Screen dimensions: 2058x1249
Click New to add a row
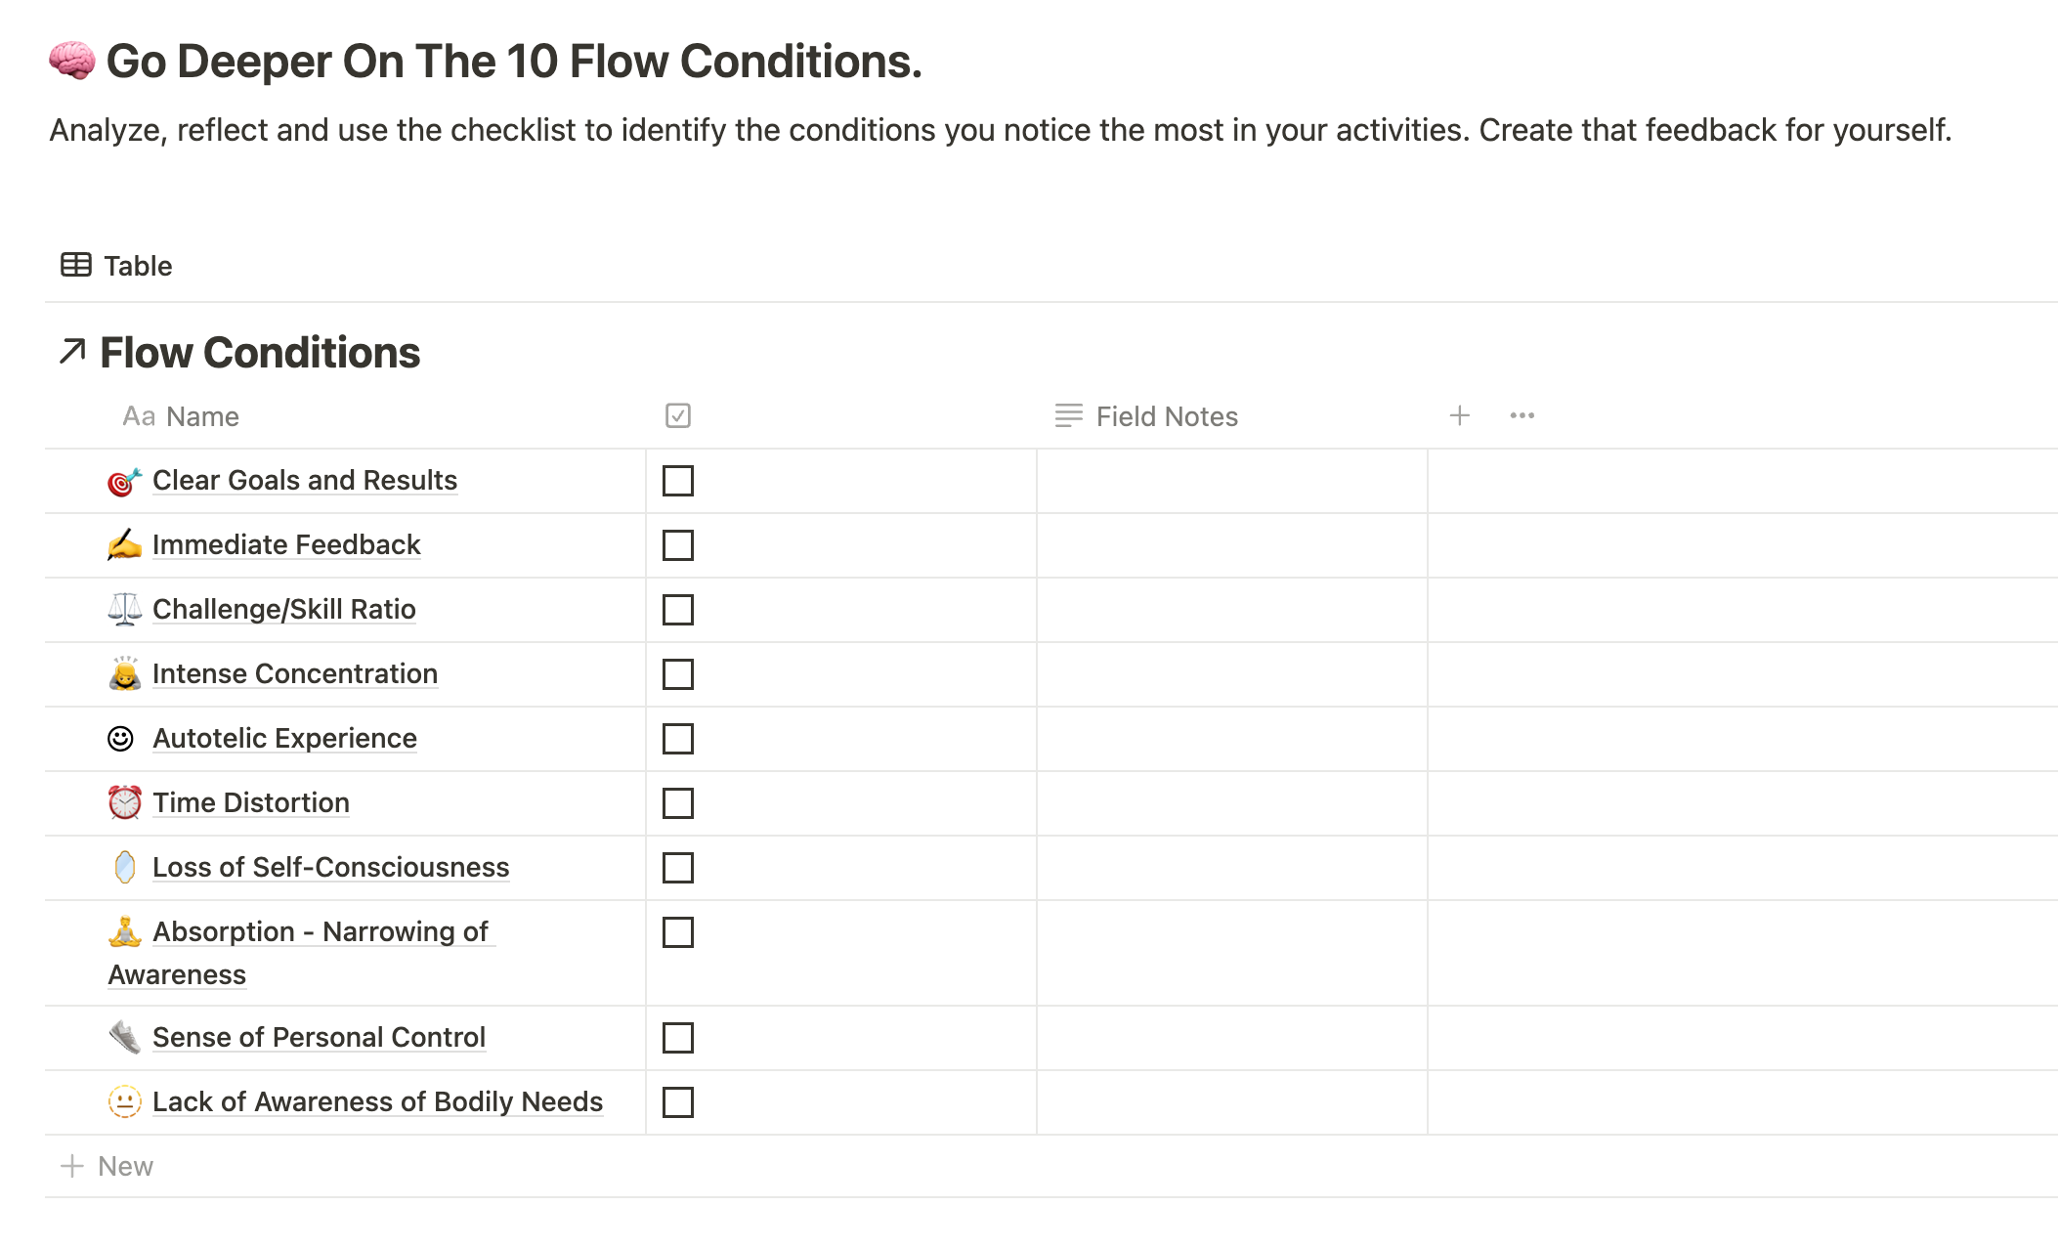(x=107, y=1166)
